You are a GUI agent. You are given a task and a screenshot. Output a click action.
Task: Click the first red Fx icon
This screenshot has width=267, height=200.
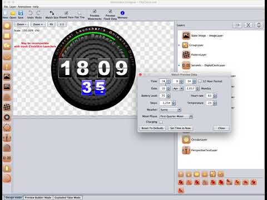pyautogui.click(x=181, y=182)
